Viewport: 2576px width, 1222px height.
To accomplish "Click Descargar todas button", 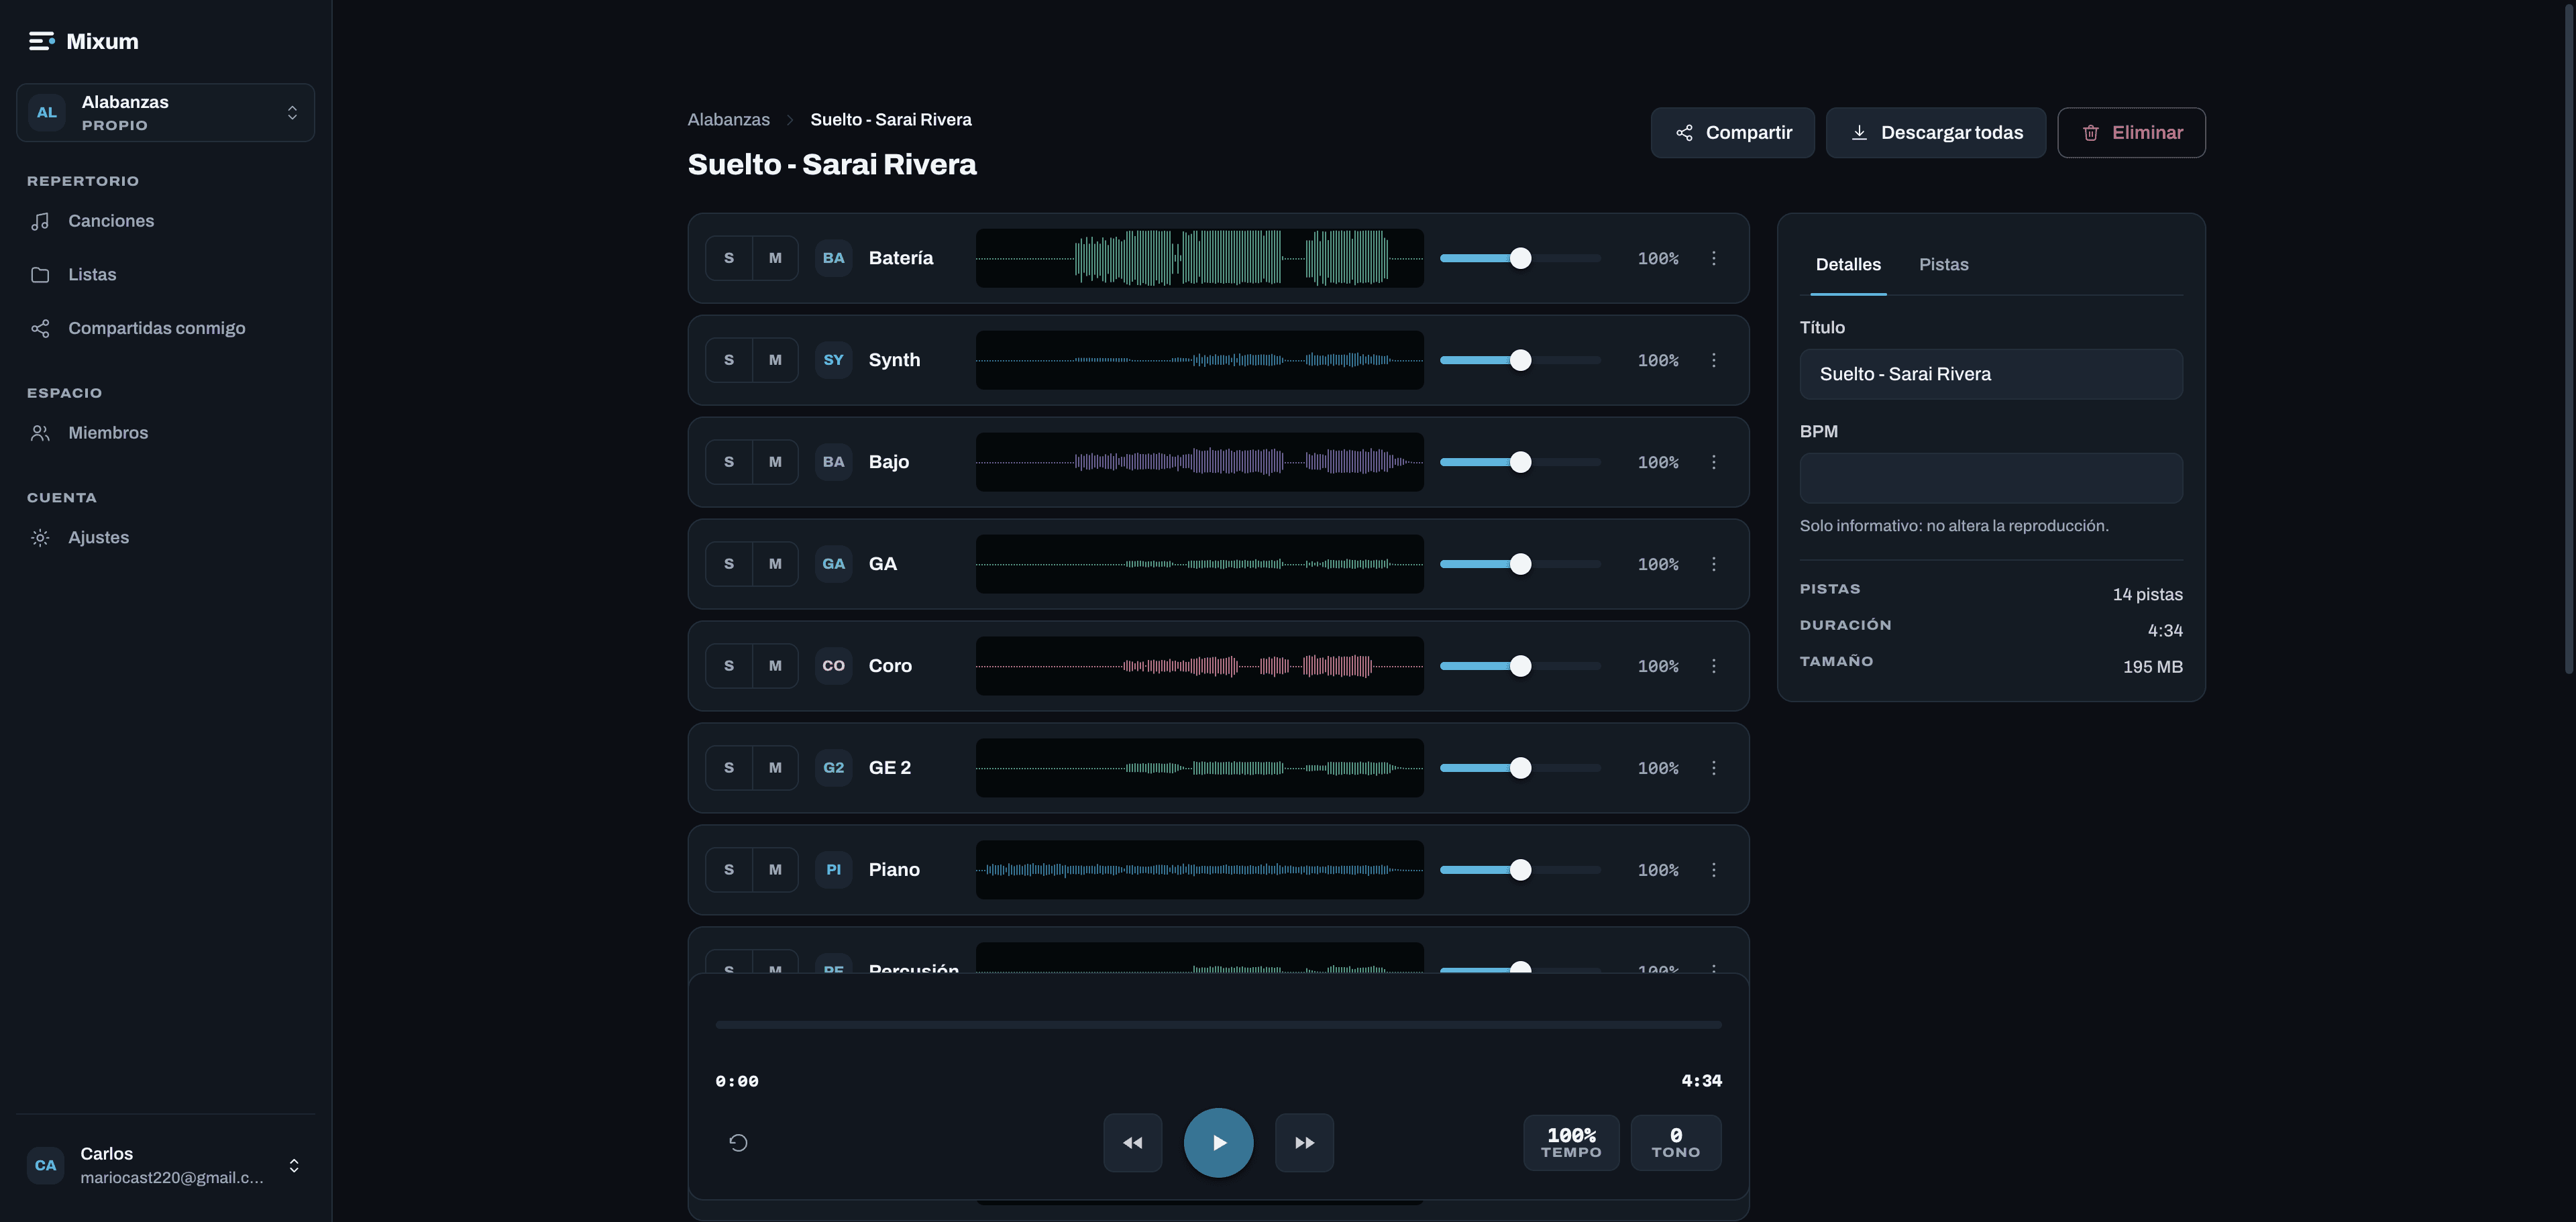I will pos(1935,133).
